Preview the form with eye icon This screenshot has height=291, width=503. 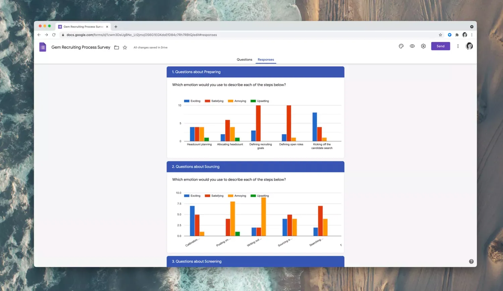pos(412,46)
